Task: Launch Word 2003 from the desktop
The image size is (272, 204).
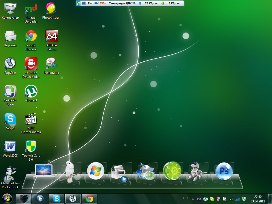Action: pyautogui.click(x=10, y=147)
